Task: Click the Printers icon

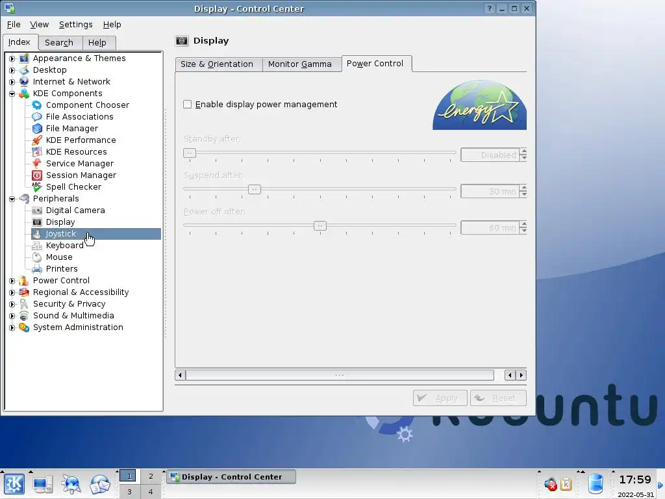Action: 37,268
